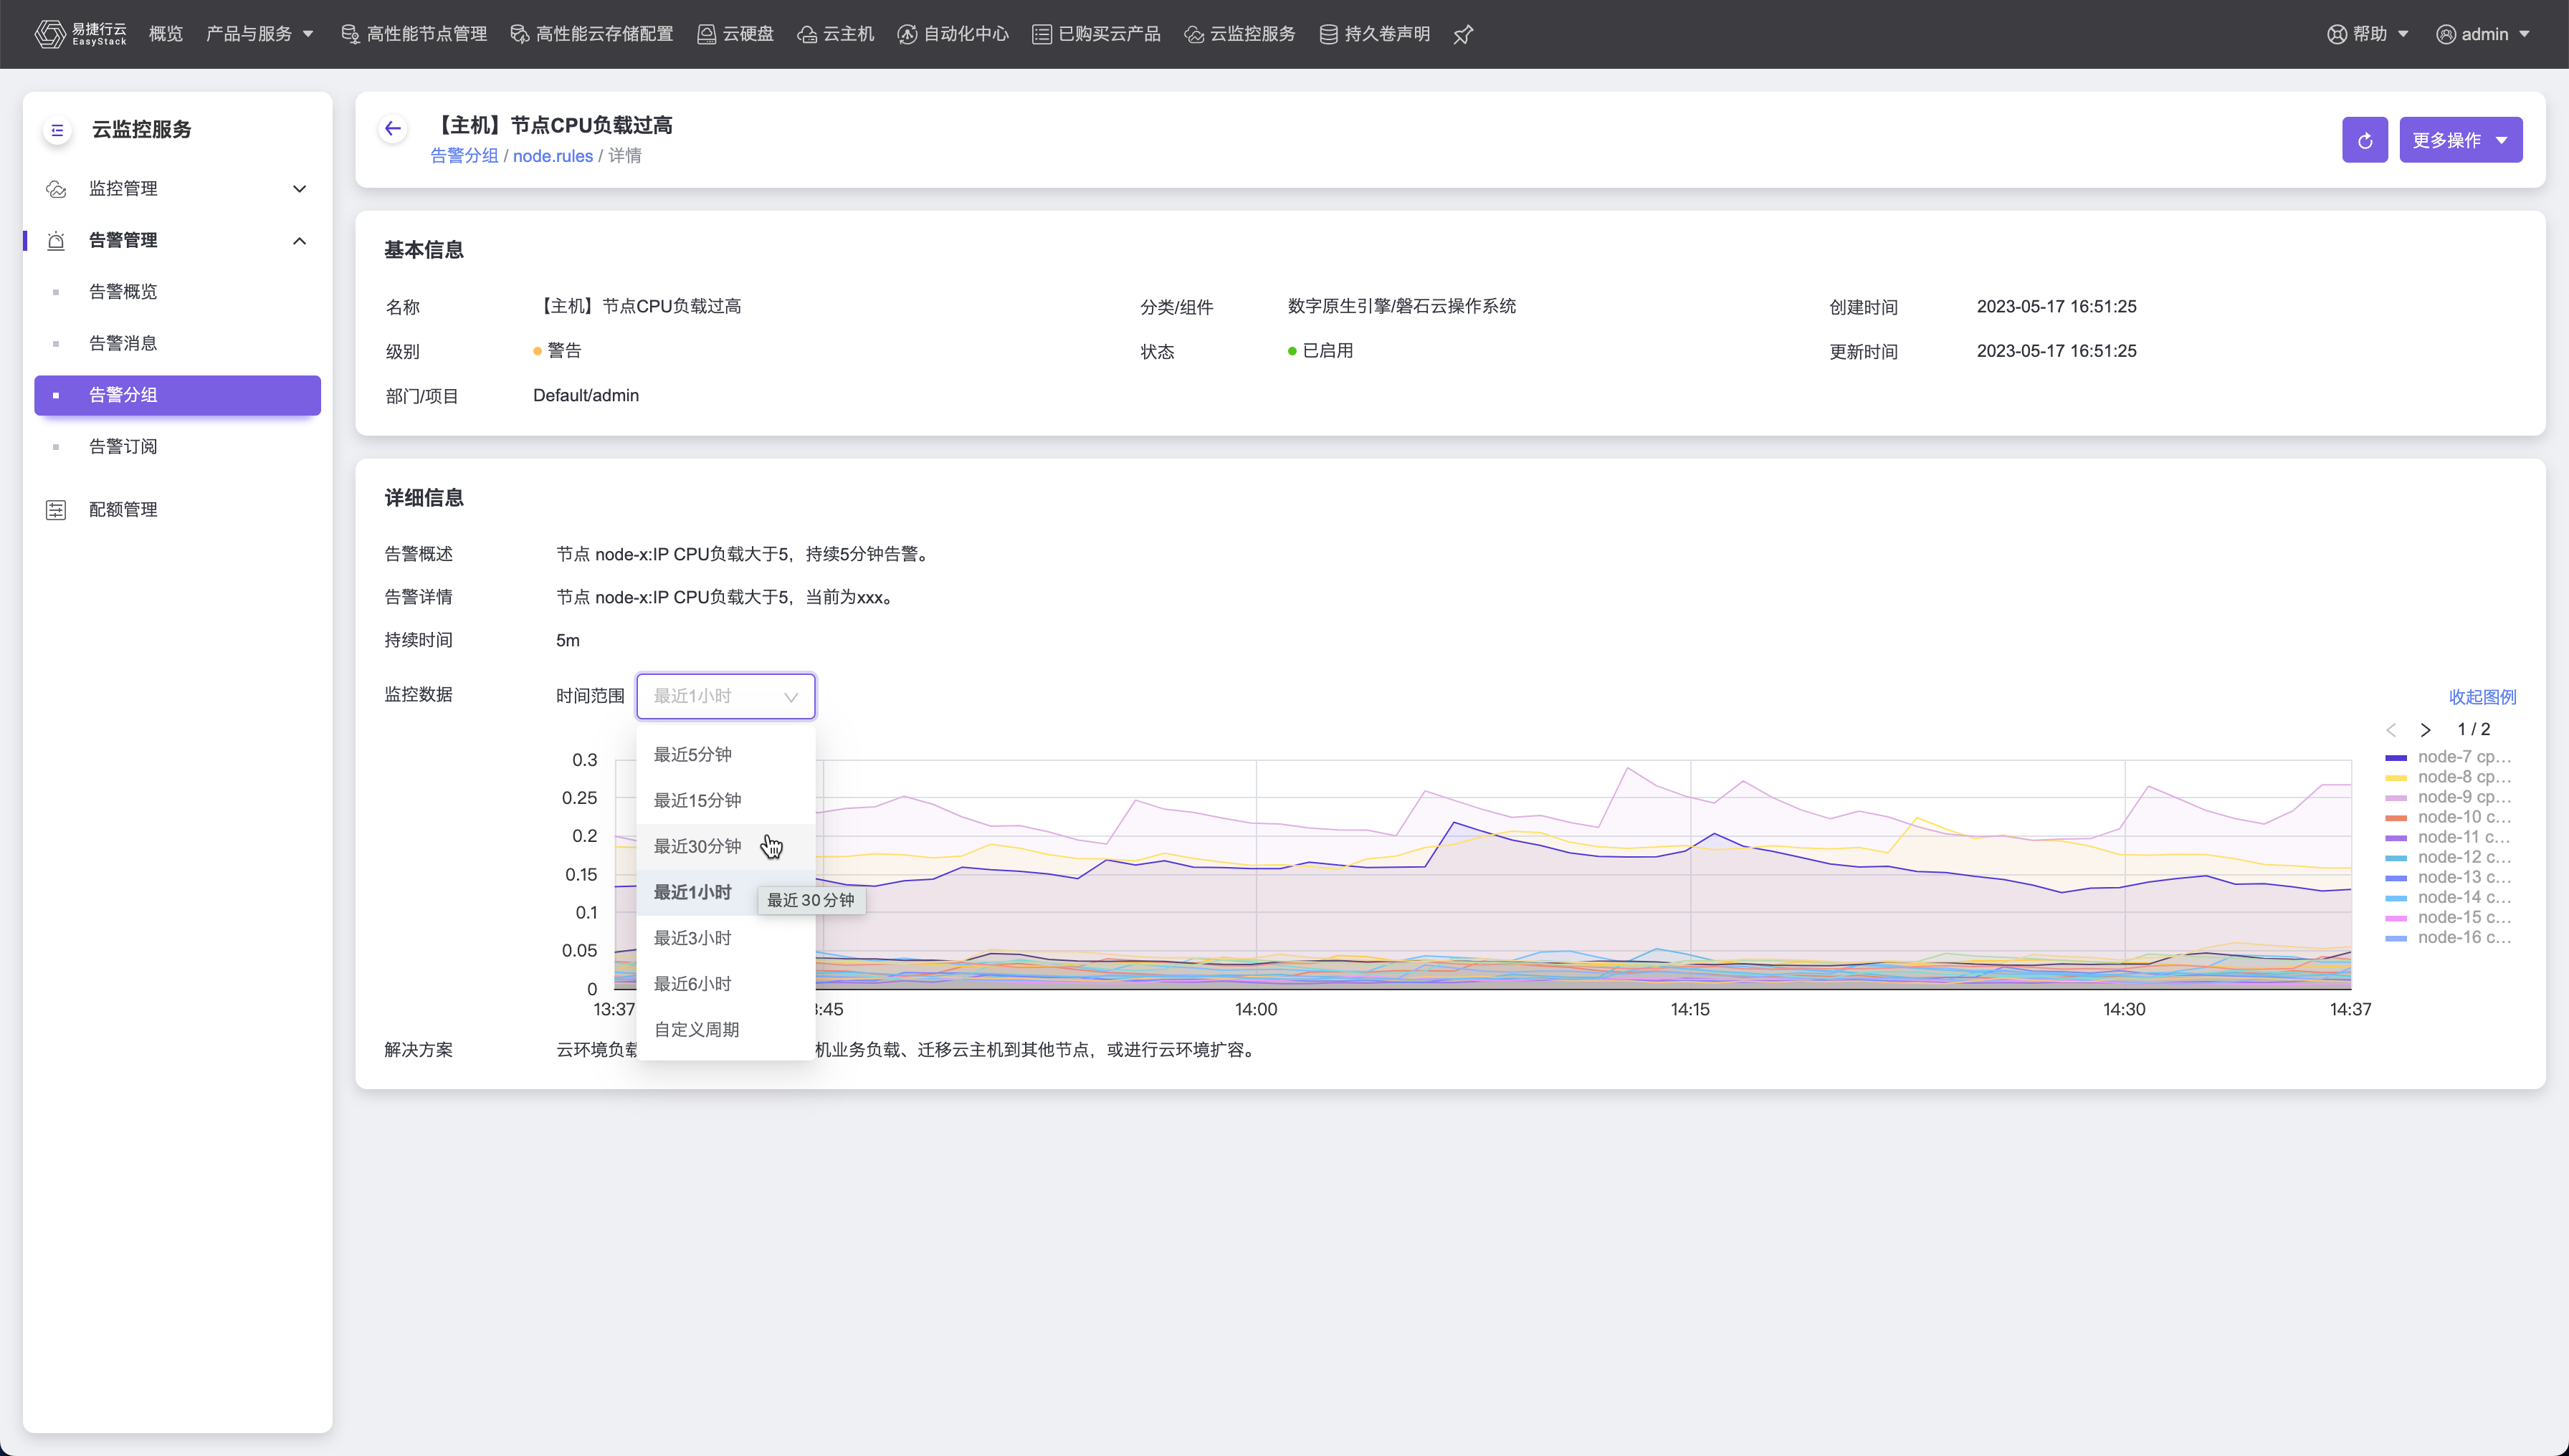Open the admin user menu
The width and height of the screenshot is (2569, 1456).
(x=2483, y=34)
